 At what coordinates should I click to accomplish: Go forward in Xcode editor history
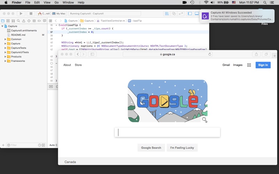click(x=61, y=21)
